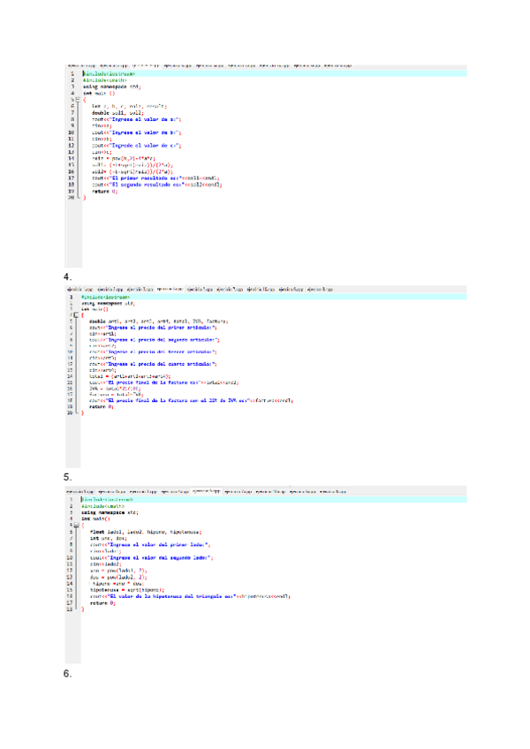Click the 'El primer resultado es:' line
This screenshot has width=530, height=749.
pyautogui.click(x=155, y=178)
